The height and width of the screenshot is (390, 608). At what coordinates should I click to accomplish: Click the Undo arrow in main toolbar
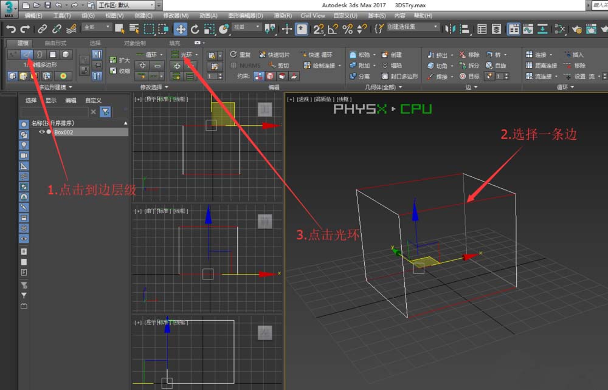(11, 29)
